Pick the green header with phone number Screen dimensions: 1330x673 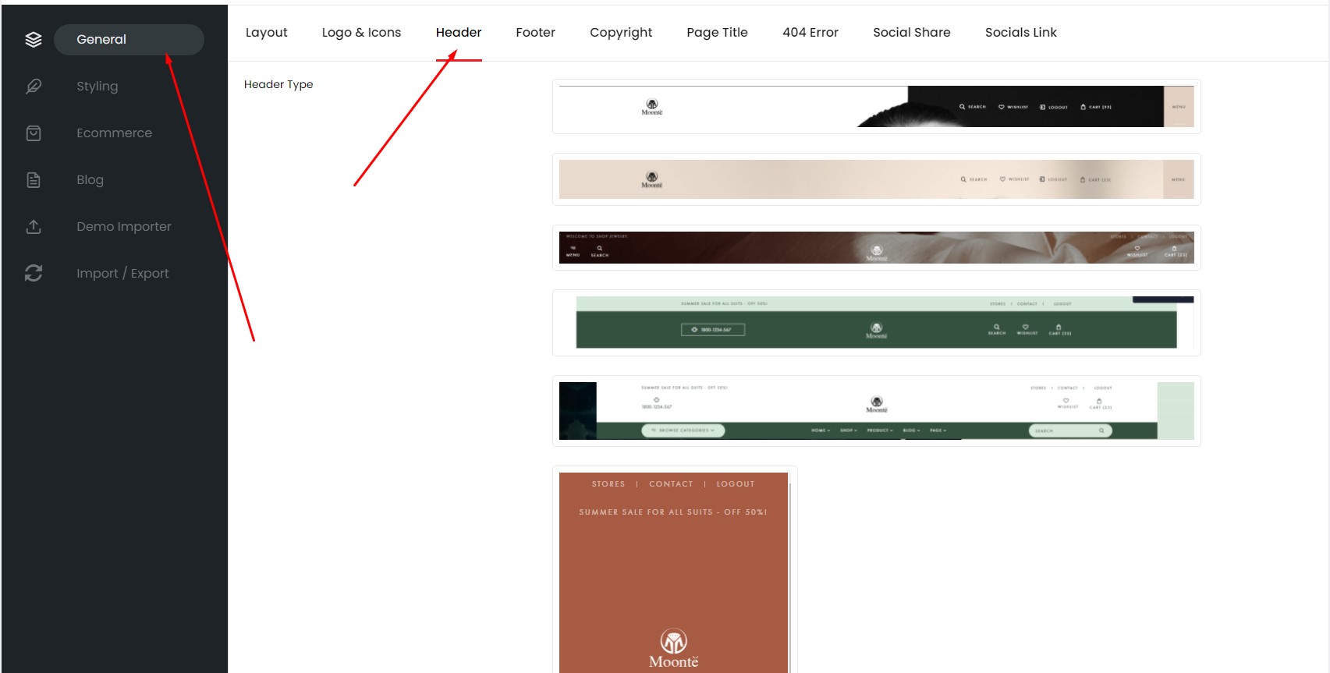877,323
